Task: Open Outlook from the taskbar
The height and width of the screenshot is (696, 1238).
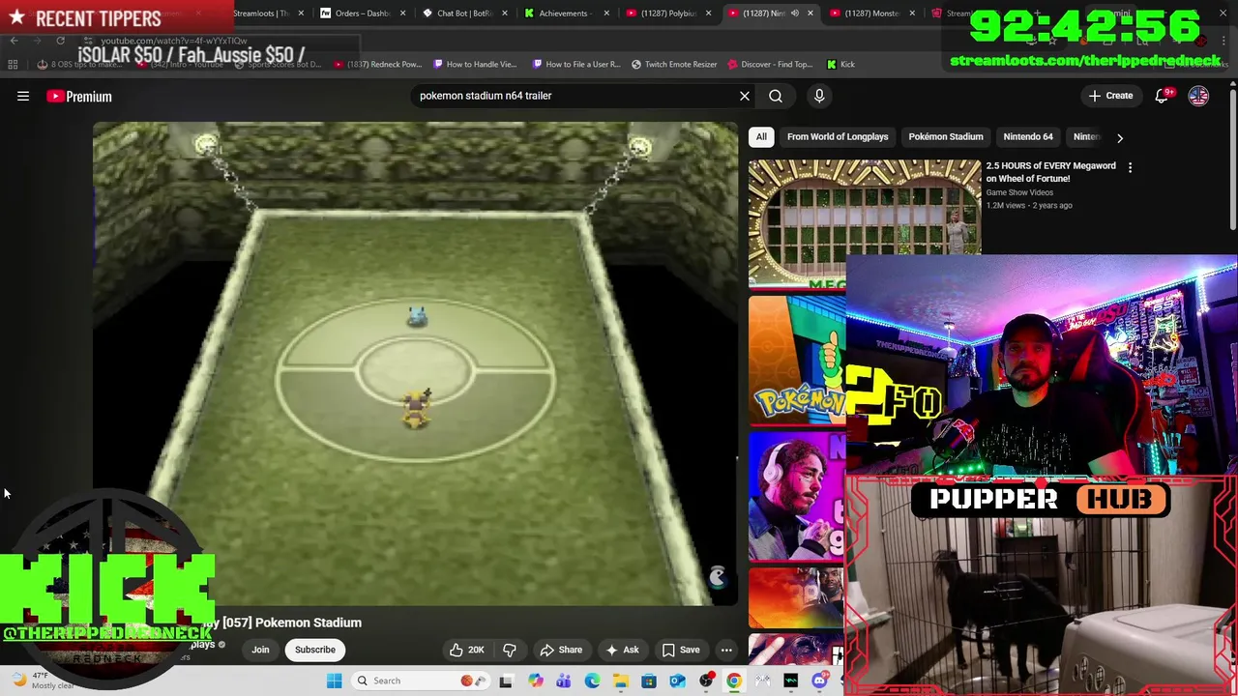Action: point(677,681)
